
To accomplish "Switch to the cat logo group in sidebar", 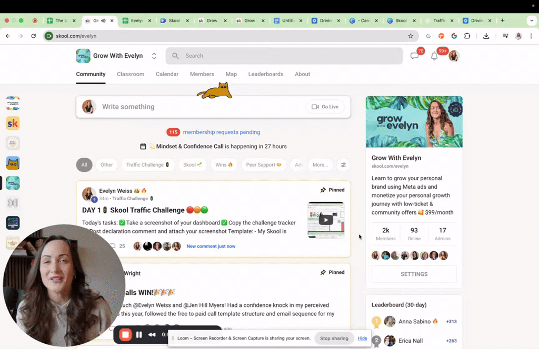I will coord(13,163).
